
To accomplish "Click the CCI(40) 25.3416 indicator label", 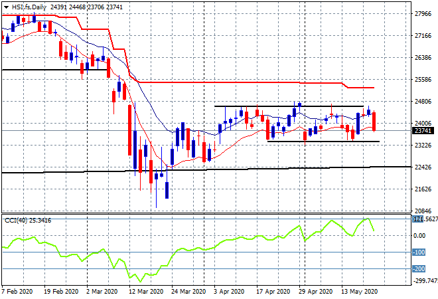I will click(x=28, y=221).
